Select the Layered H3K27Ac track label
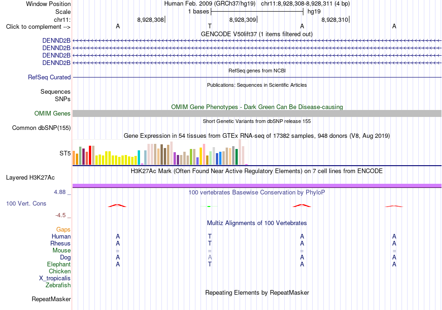This screenshot has height=310, width=442. (30, 178)
